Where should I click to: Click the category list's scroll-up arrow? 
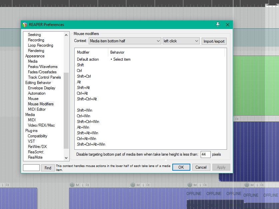pos(66,35)
